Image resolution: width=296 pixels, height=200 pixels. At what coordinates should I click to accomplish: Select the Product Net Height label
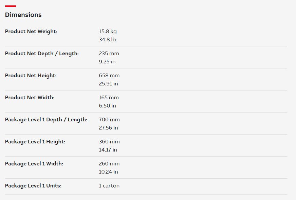(31, 76)
